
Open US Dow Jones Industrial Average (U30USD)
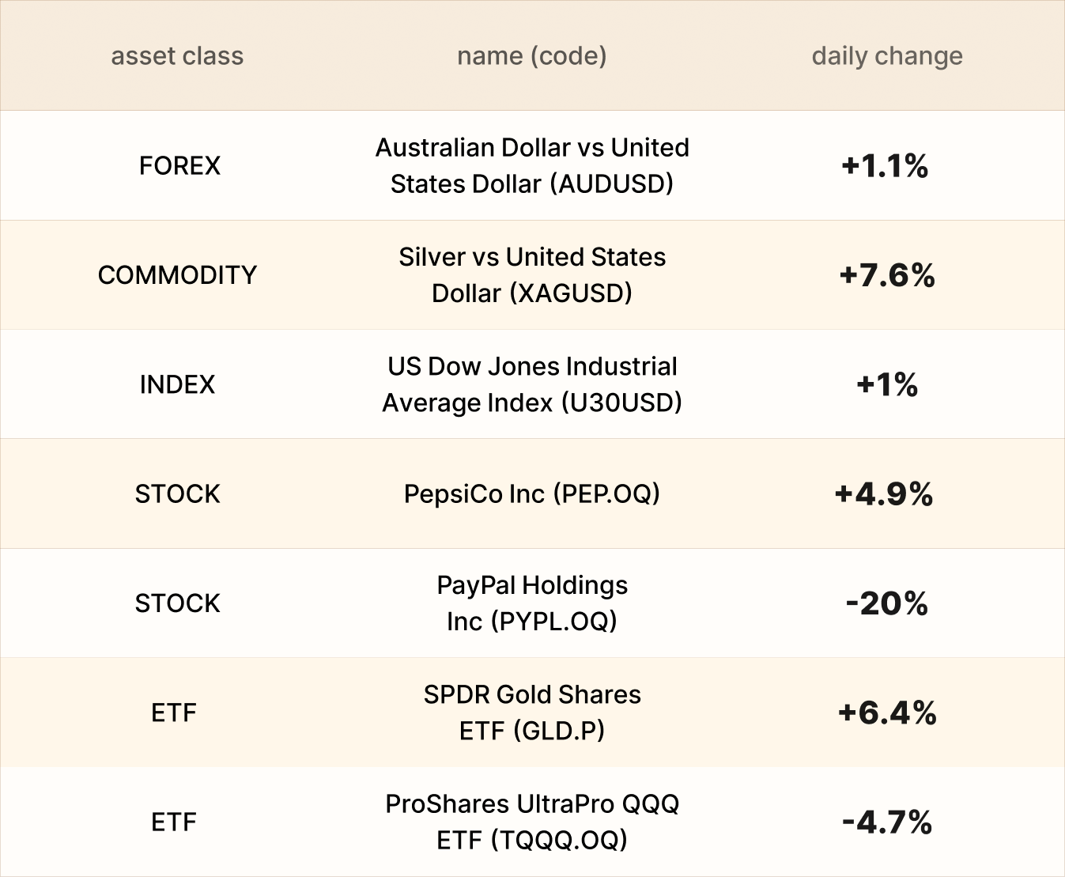tap(532, 384)
